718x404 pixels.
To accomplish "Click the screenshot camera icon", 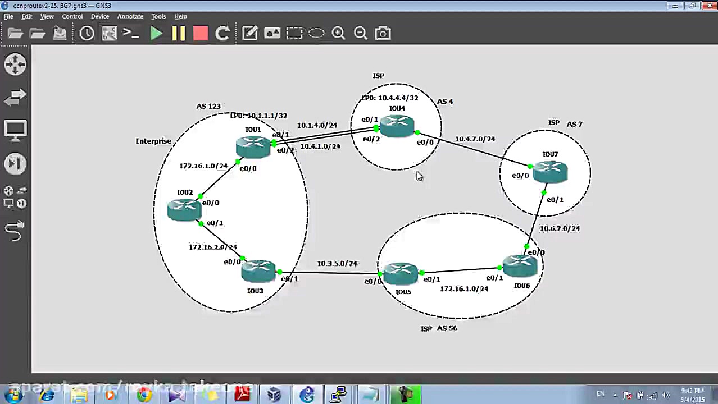I will pyautogui.click(x=383, y=34).
